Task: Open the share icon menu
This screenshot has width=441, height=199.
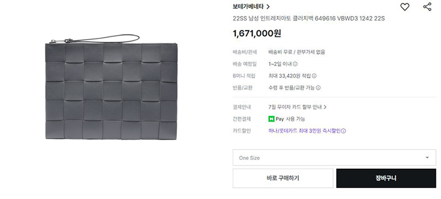Action: tap(427, 7)
